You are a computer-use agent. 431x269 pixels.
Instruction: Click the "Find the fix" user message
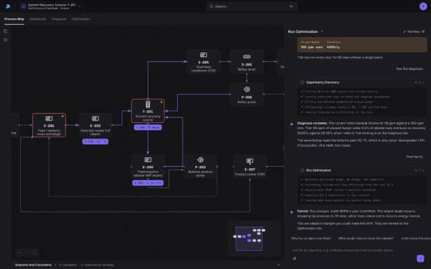pos(414,157)
